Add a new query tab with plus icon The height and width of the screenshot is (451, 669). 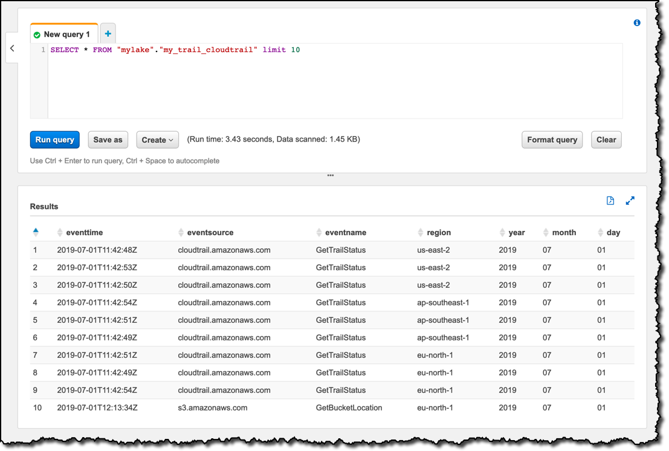[x=108, y=34]
